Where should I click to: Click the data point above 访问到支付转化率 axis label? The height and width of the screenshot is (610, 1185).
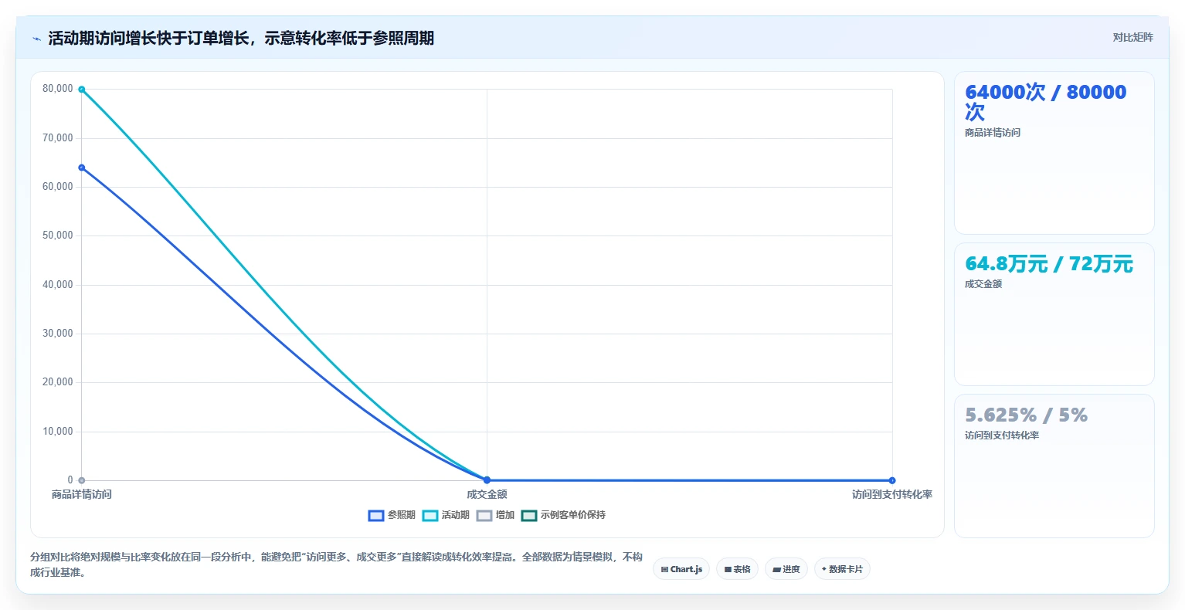pyautogui.click(x=892, y=480)
